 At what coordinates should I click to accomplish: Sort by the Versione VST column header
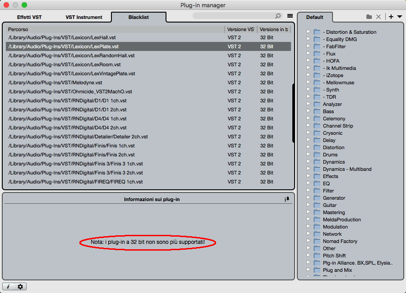tap(240, 29)
